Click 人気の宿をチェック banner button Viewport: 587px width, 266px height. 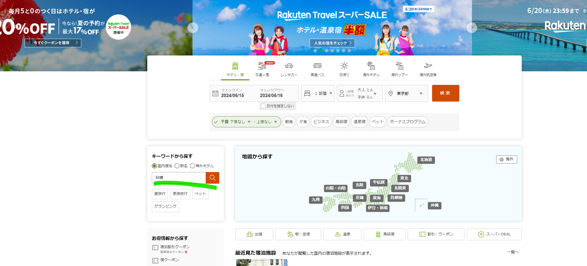tap(332, 43)
